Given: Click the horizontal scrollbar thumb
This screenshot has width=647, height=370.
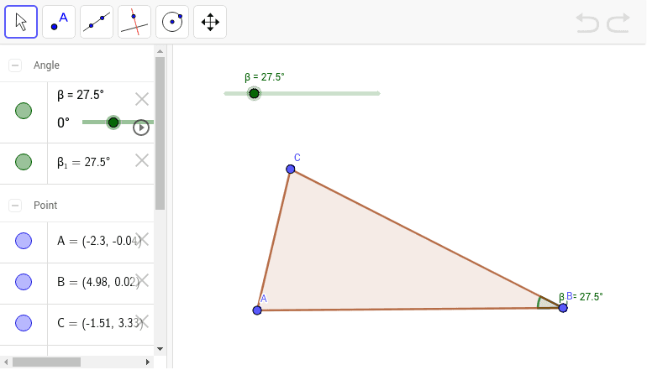Looking at the screenshot, I should click(46, 362).
